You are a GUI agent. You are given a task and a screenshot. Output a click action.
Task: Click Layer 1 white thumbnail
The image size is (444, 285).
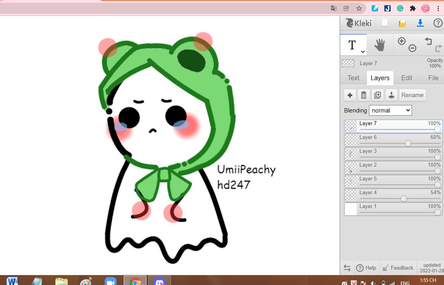pyautogui.click(x=351, y=210)
